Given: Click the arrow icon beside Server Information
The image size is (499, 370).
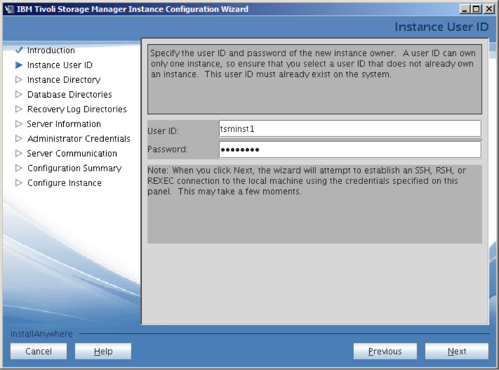Looking at the screenshot, I should 19,124.
